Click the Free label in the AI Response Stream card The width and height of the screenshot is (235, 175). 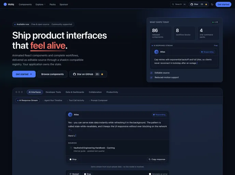tap(216, 45)
